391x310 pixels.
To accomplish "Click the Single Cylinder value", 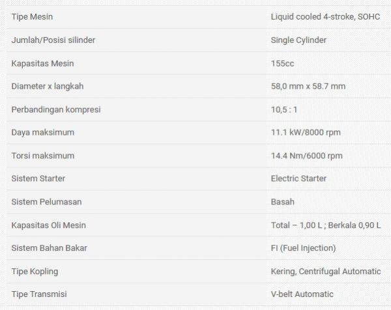I will coord(298,40).
